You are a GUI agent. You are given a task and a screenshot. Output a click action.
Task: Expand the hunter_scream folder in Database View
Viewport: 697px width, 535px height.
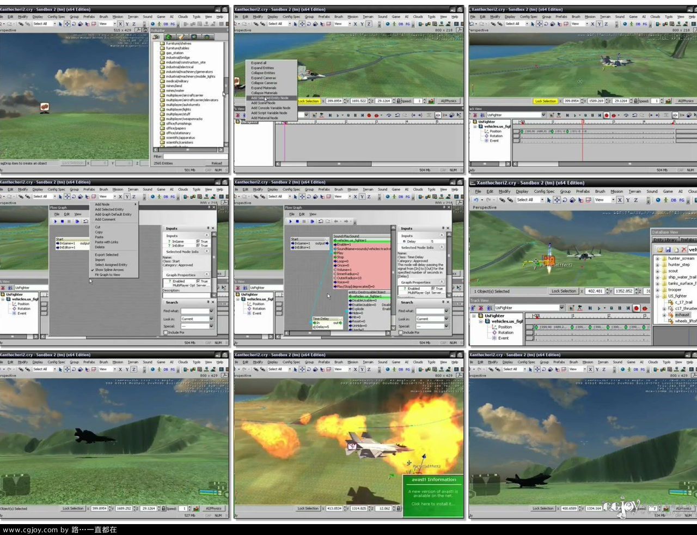(657, 258)
